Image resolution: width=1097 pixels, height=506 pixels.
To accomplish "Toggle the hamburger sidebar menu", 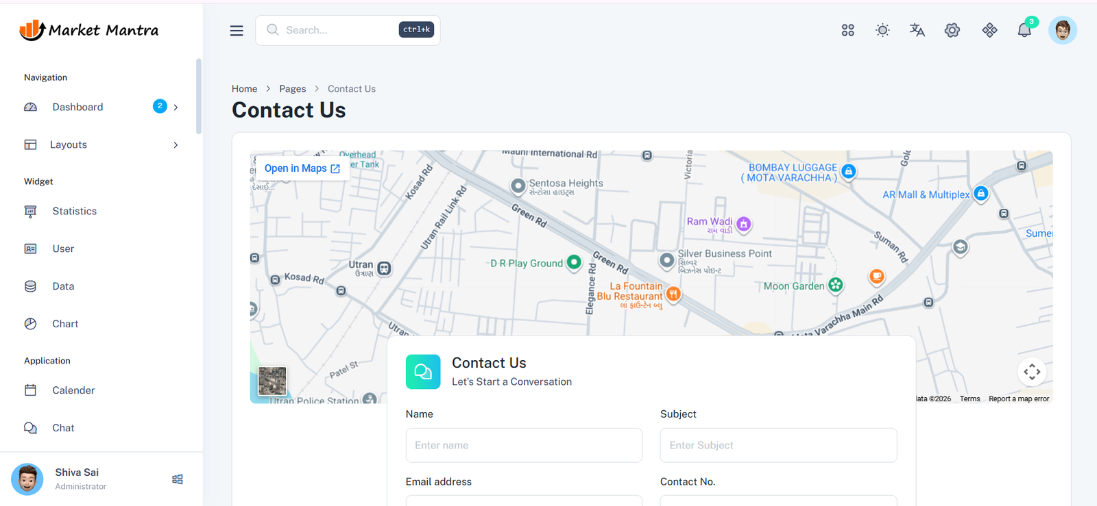I will tap(237, 30).
